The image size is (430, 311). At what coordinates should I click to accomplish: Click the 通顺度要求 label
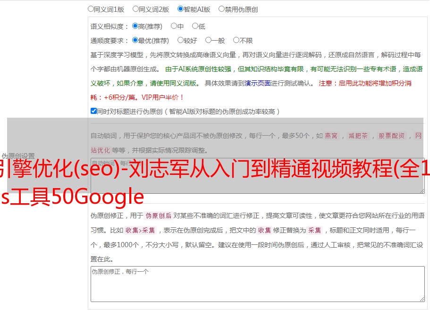click(109, 41)
